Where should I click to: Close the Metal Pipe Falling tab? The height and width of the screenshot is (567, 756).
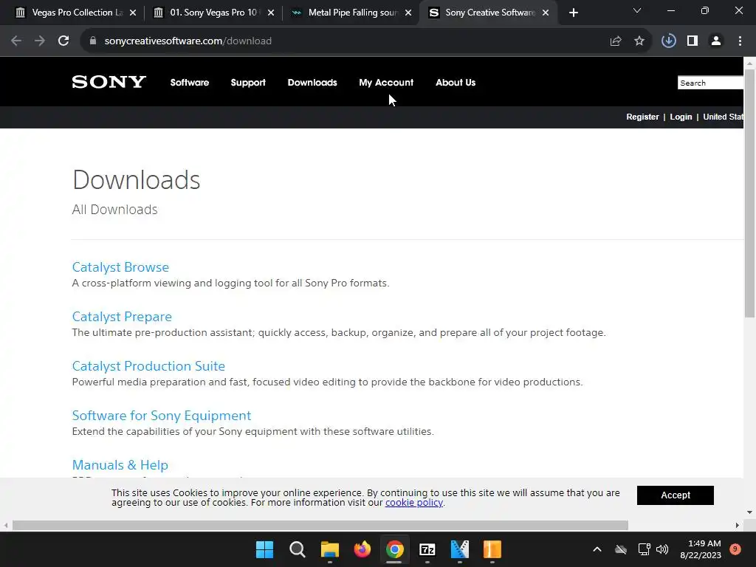click(x=408, y=13)
